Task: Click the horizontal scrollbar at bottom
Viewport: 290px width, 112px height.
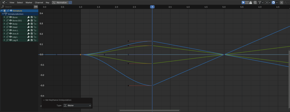Action: [150, 111]
